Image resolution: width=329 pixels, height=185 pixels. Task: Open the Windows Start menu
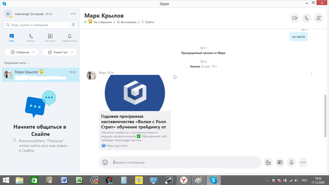[5, 180]
